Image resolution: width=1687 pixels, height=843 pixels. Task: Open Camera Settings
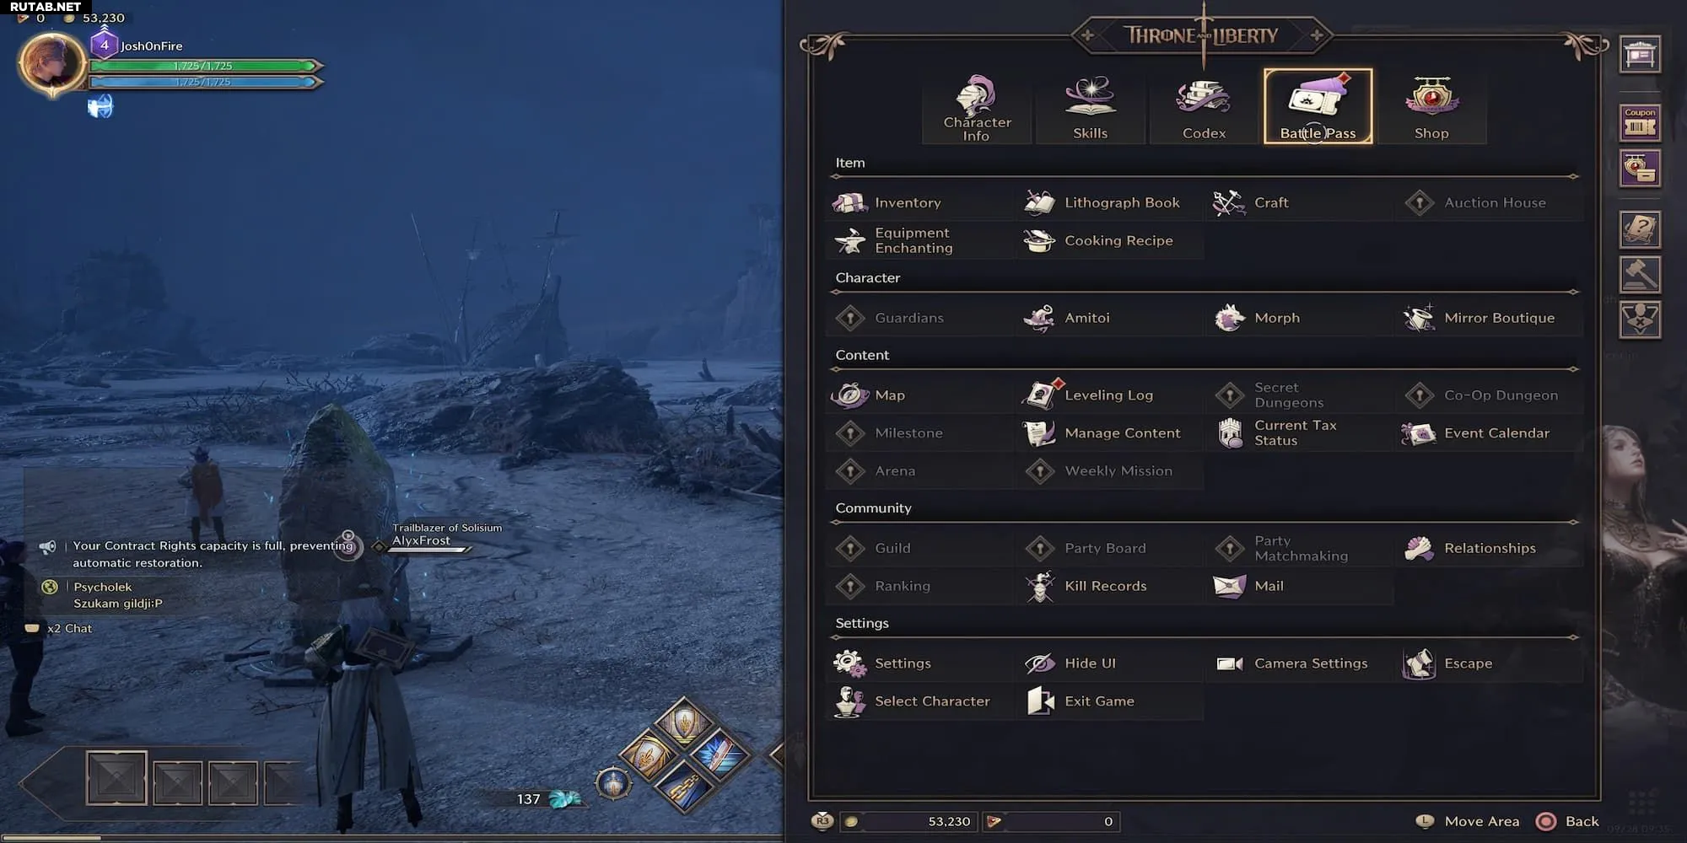coord(1300,663)
